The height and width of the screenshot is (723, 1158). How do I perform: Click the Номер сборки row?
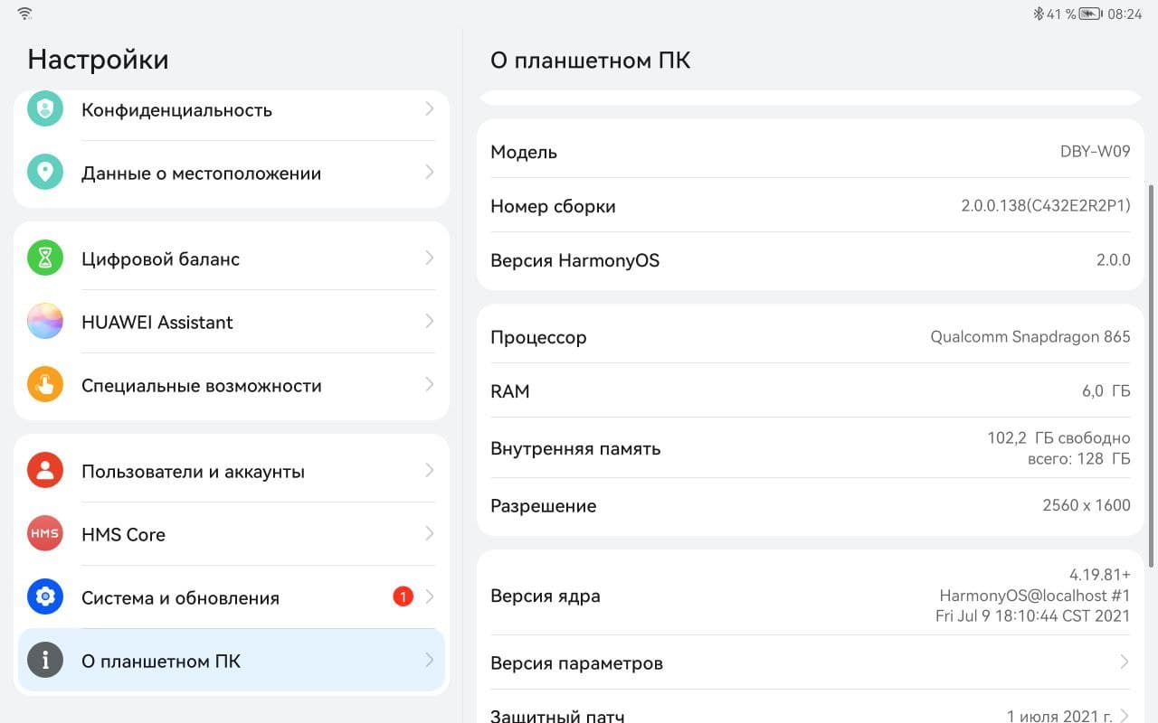coord(810,206)
